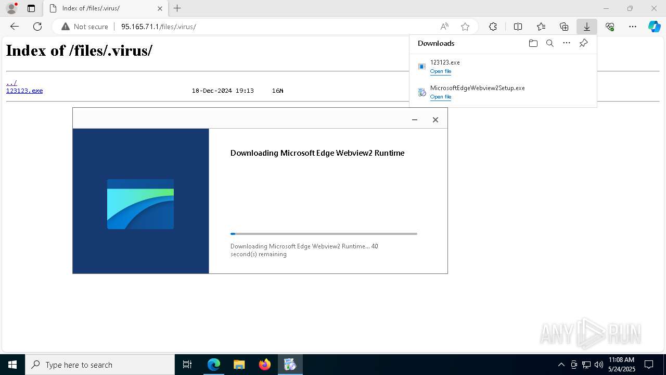Open downloads folder in Downloads panel
This screenshot has height=375, width=666.
tap(533, 43)
